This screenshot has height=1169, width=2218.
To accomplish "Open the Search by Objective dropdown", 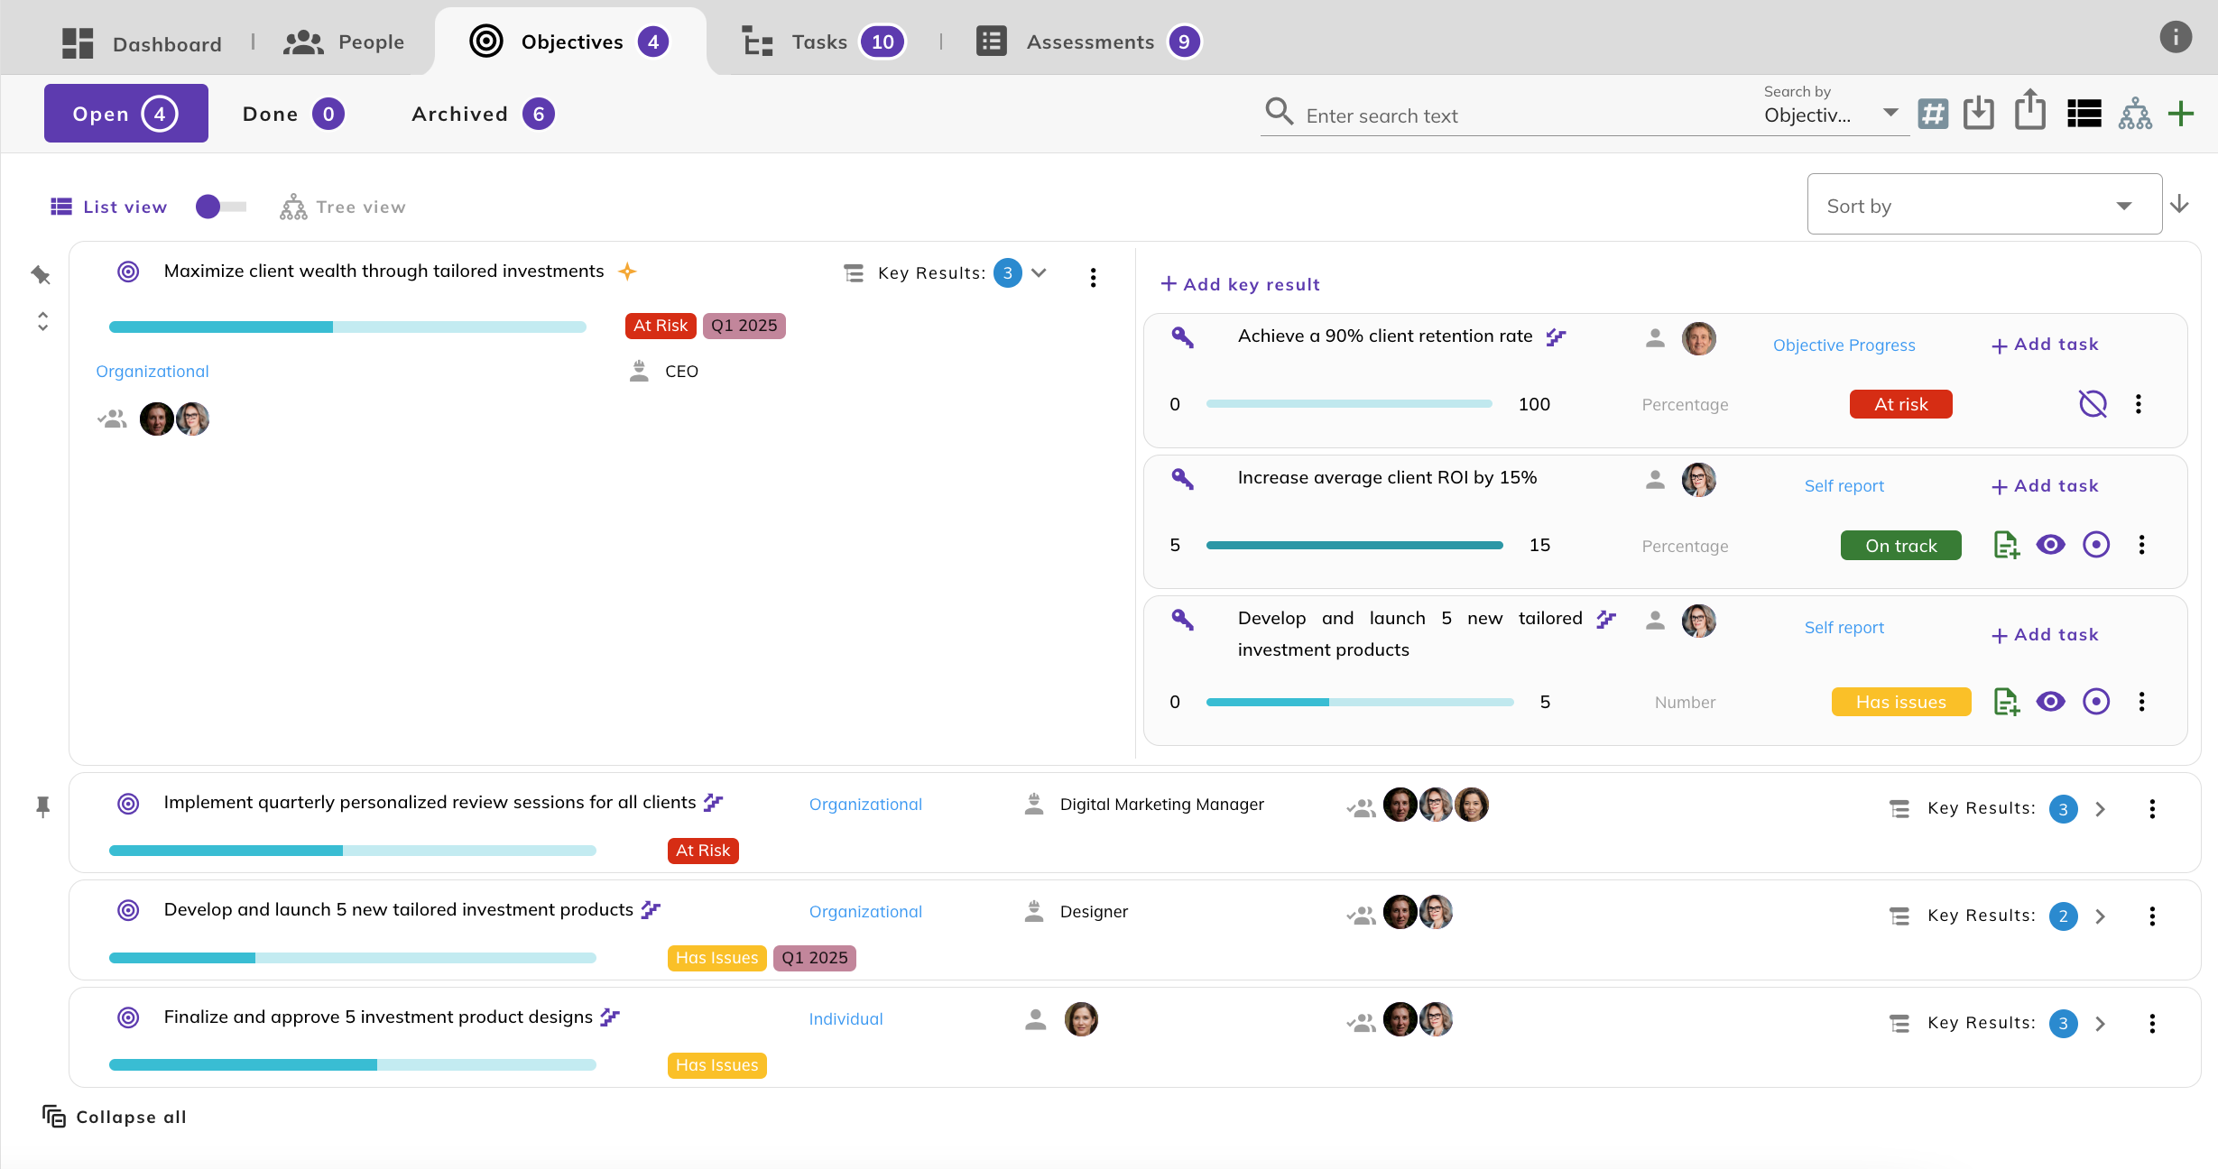I will (1832, 115).
